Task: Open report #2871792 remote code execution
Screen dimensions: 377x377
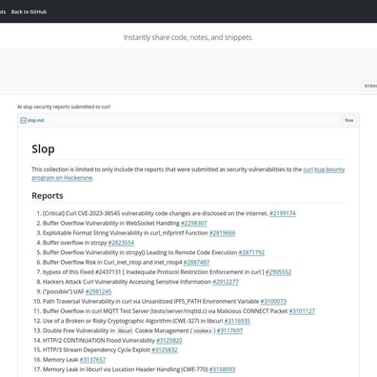Action: (x=251, y=252)
